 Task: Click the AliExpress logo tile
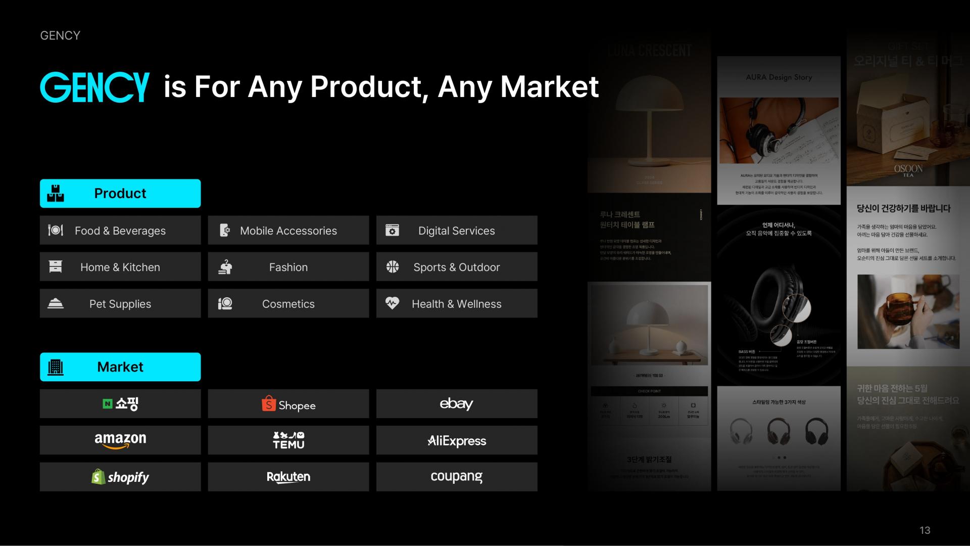click(x=457, y=440)
